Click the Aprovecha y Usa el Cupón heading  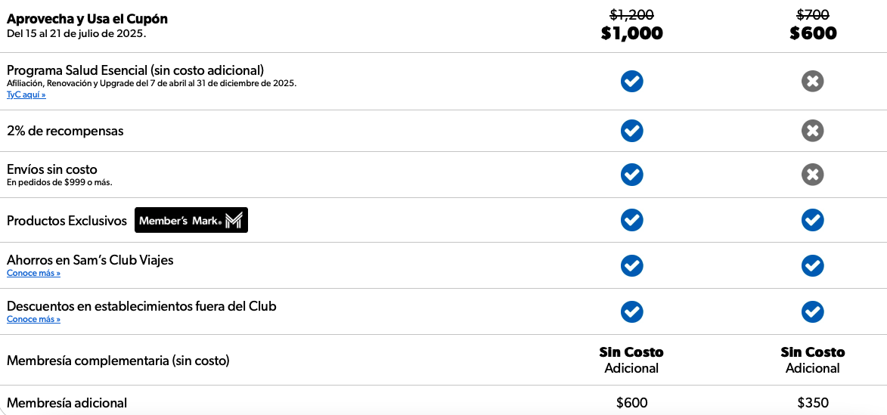coord(87,19)
